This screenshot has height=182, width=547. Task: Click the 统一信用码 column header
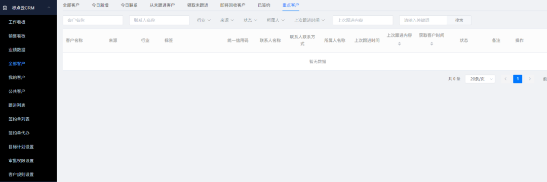point(238,40)
